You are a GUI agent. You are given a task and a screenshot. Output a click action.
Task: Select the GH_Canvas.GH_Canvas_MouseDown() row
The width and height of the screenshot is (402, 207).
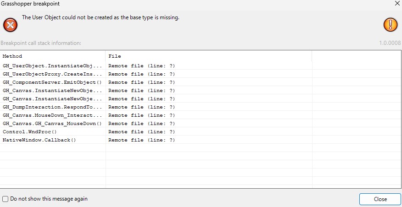[x=52, y=124]
